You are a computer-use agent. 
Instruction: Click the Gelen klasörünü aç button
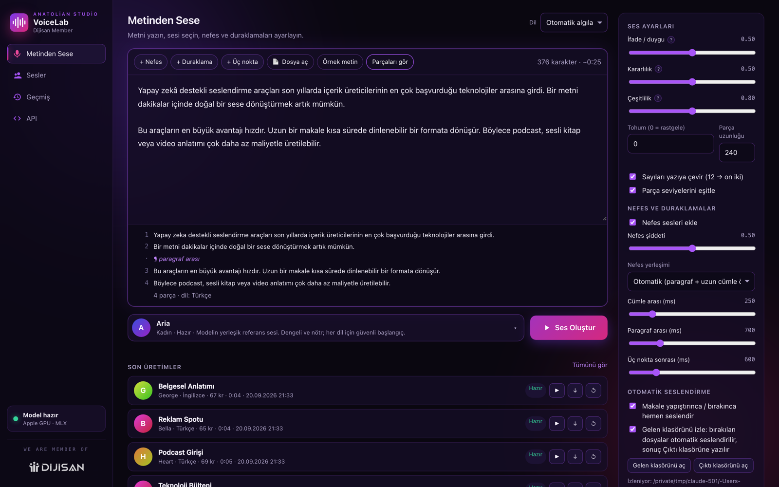(659, 466)
